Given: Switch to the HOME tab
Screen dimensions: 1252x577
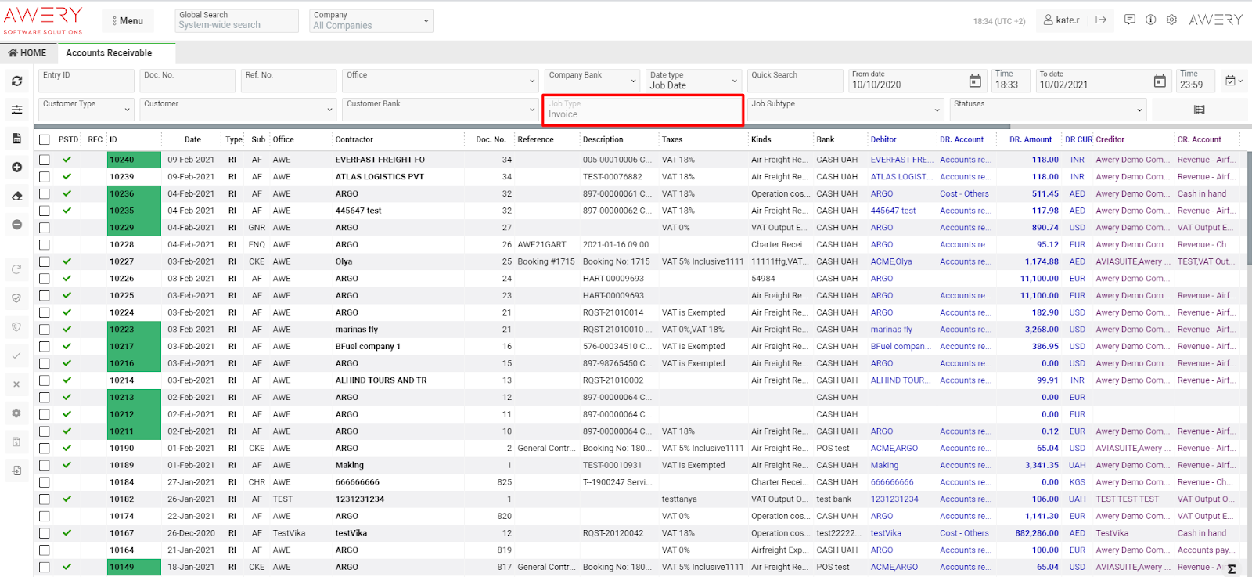Looking at the screenshot, I should tap(27, 53).
